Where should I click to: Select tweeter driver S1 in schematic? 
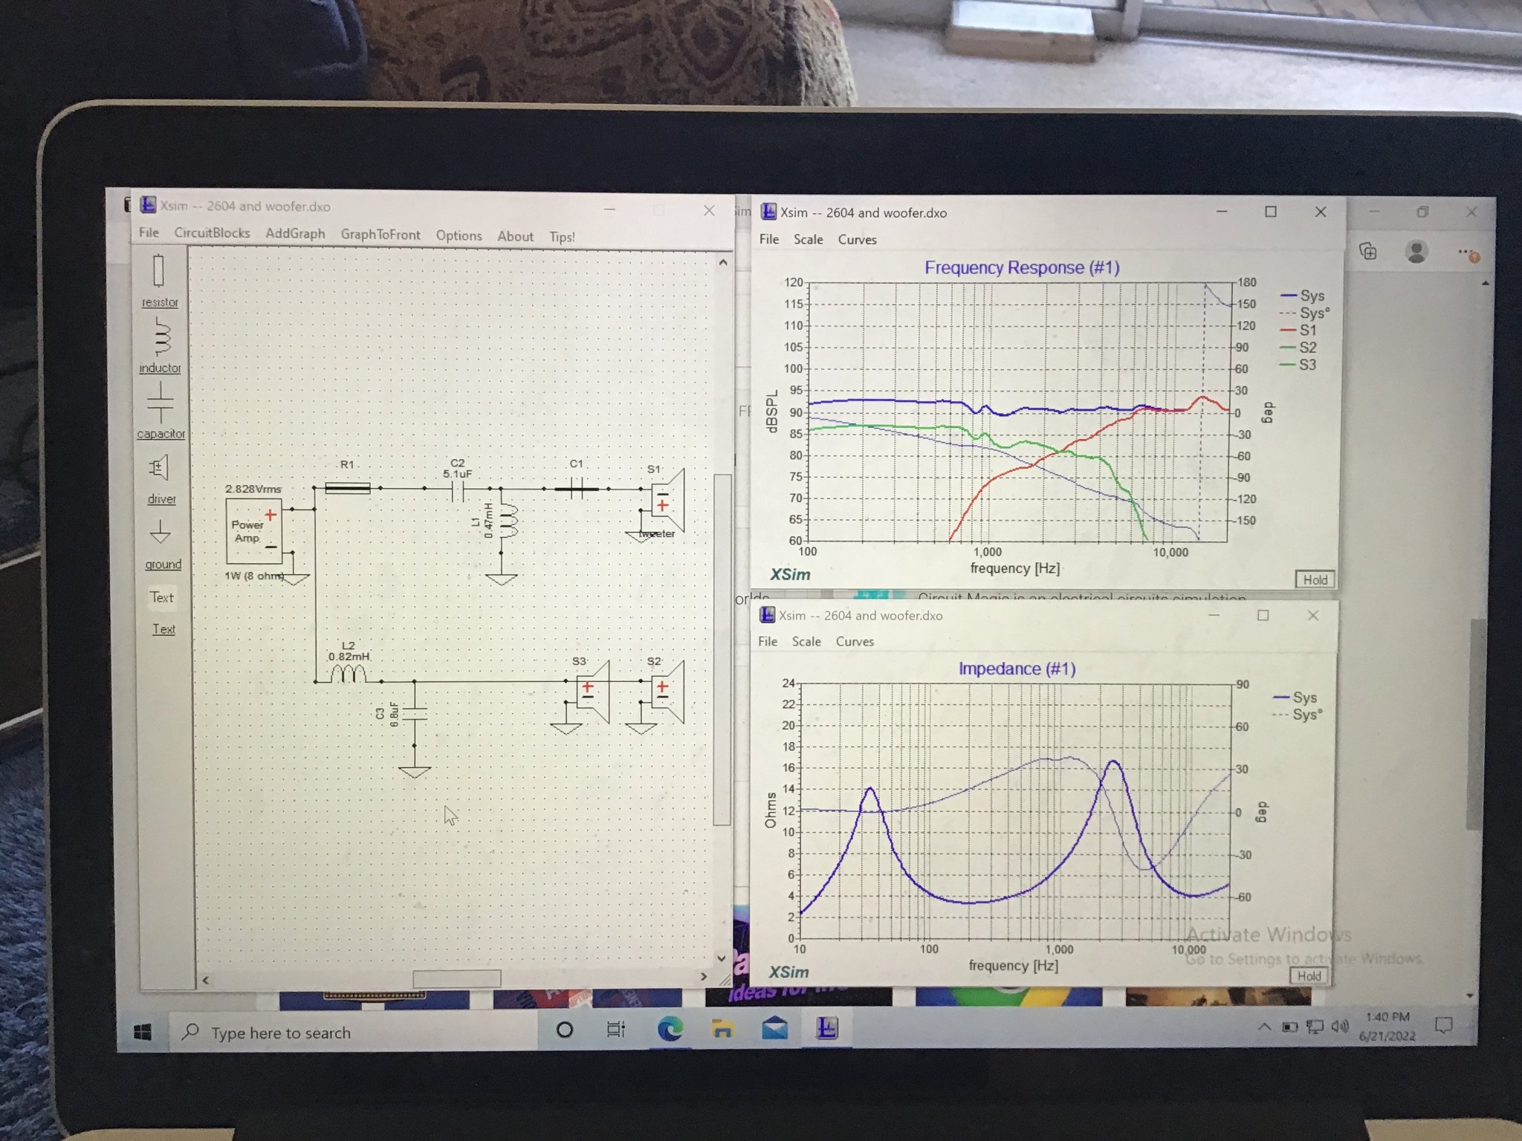coord(667,502)
